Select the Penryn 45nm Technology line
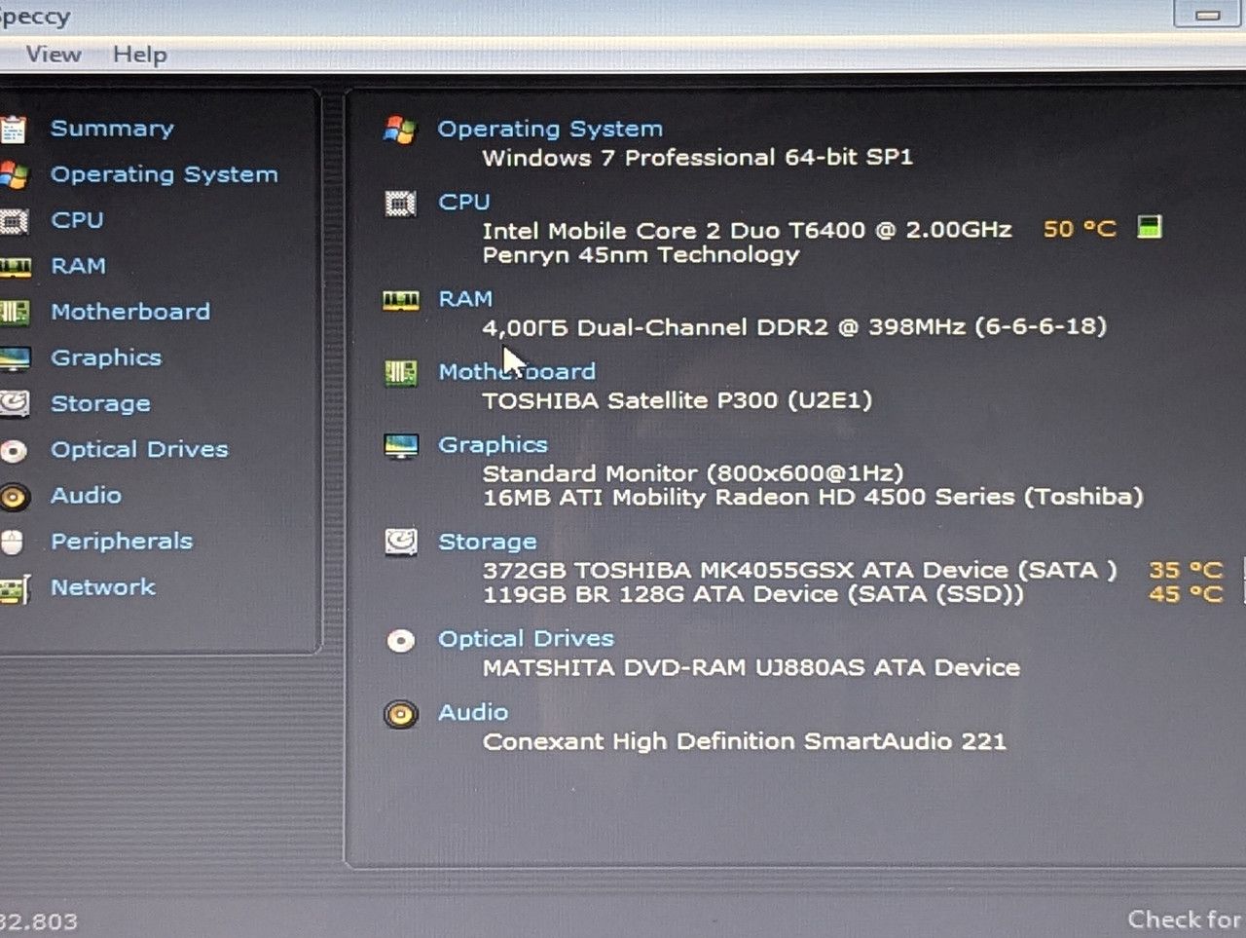Screen dimensions: 1246x938 641,254
